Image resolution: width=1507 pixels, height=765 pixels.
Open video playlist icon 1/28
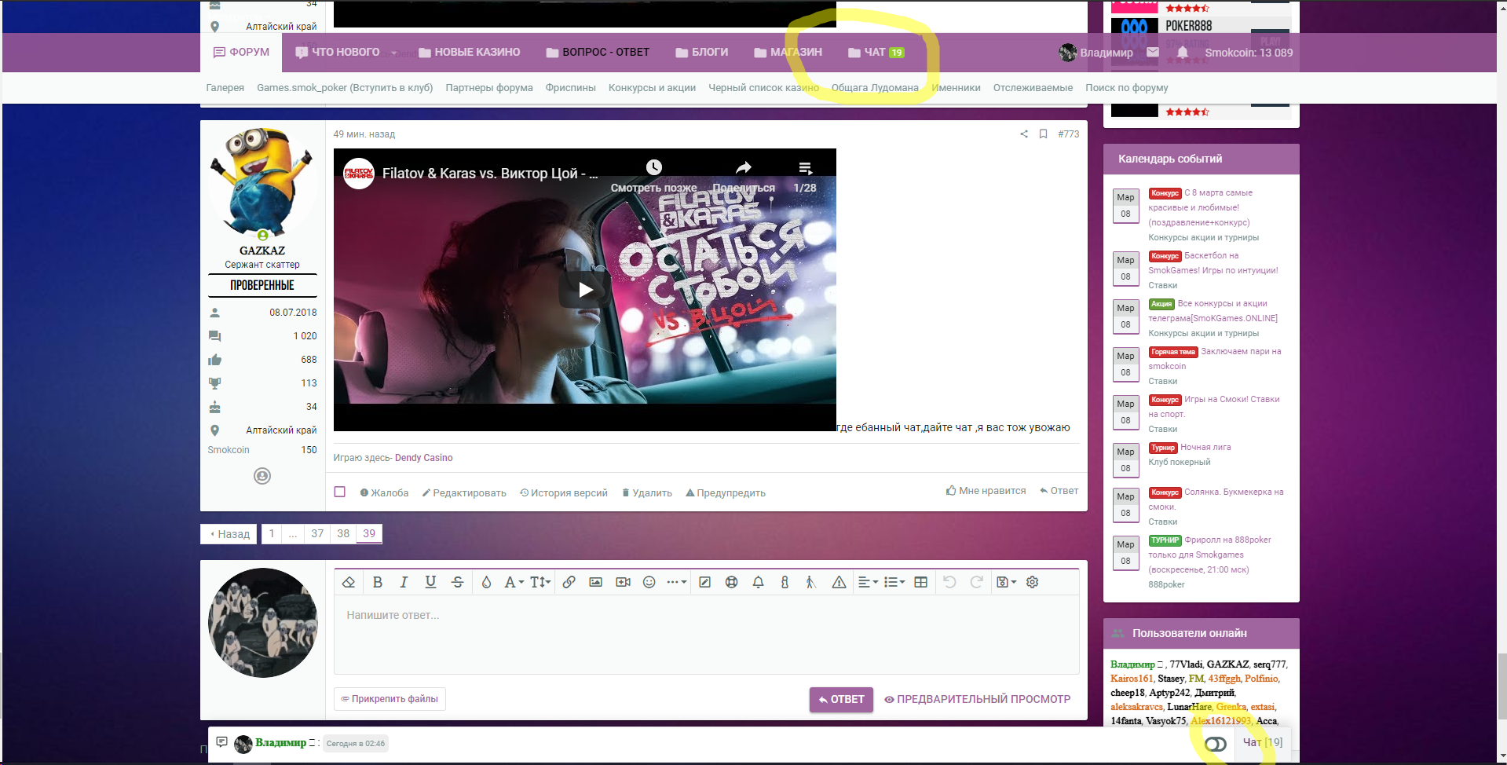805,167
